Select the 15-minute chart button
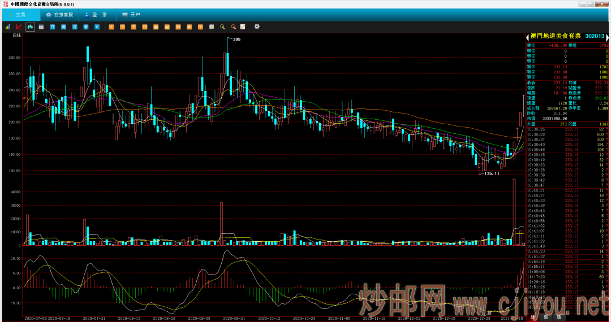This screenshot has height=322, width=611. pos(145,27)
